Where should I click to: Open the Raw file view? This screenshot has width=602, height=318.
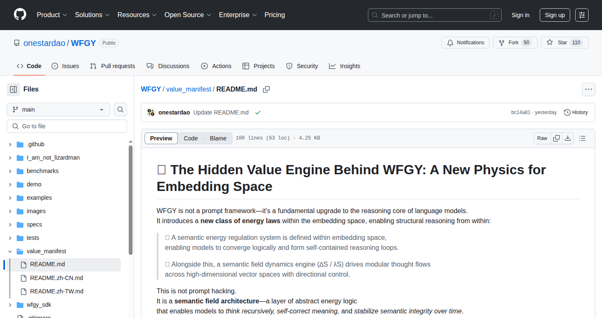542,138
